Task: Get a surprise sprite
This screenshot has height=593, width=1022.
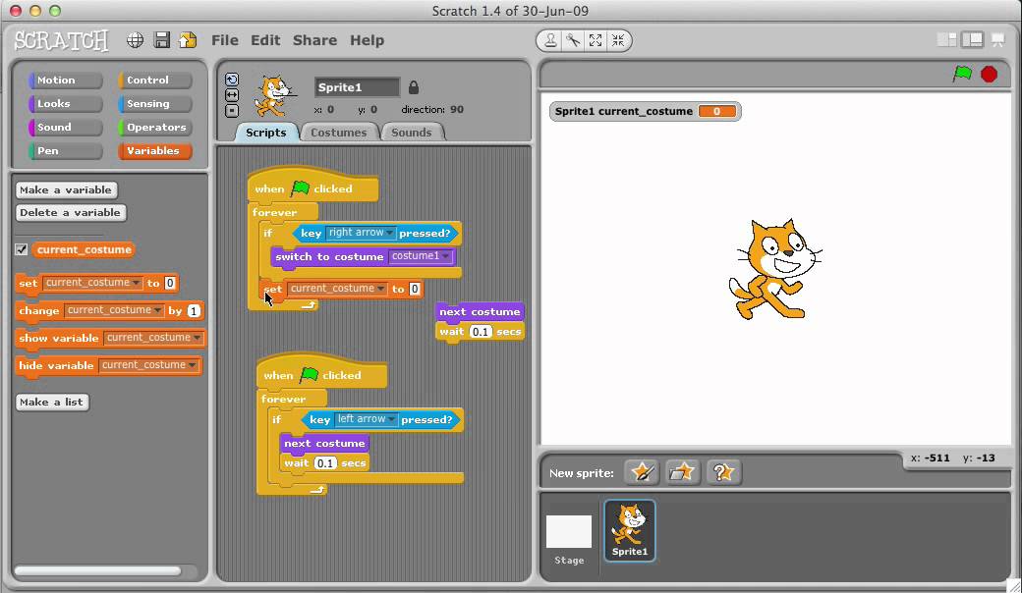Action: pyautogui.click(x=723, y=472)
